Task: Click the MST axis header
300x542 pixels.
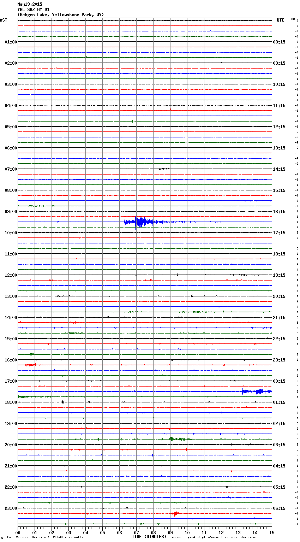Action: [4, 20]
